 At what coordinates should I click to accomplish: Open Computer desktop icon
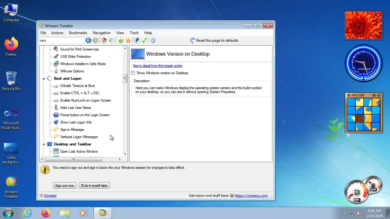click(11, 13)
